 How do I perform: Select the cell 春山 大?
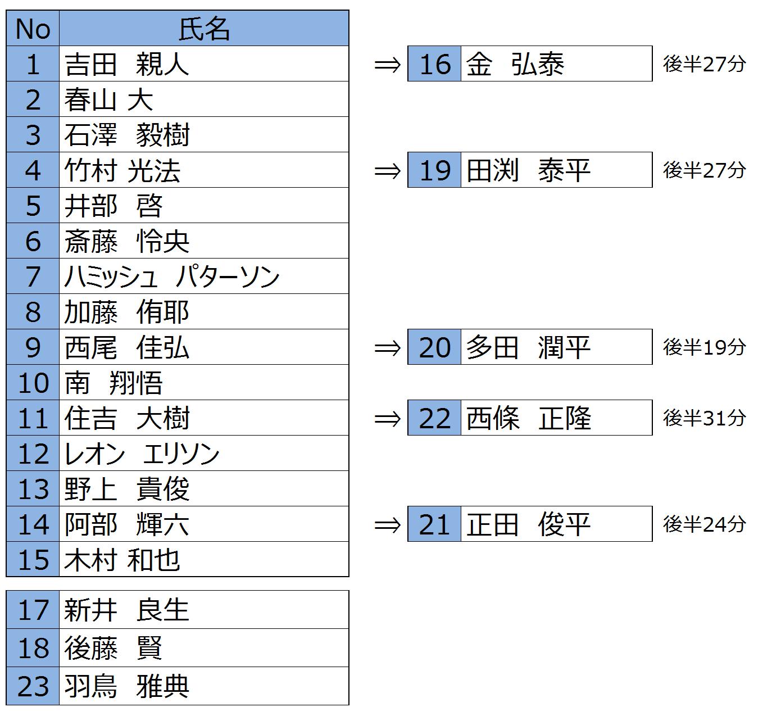[203, 99]
